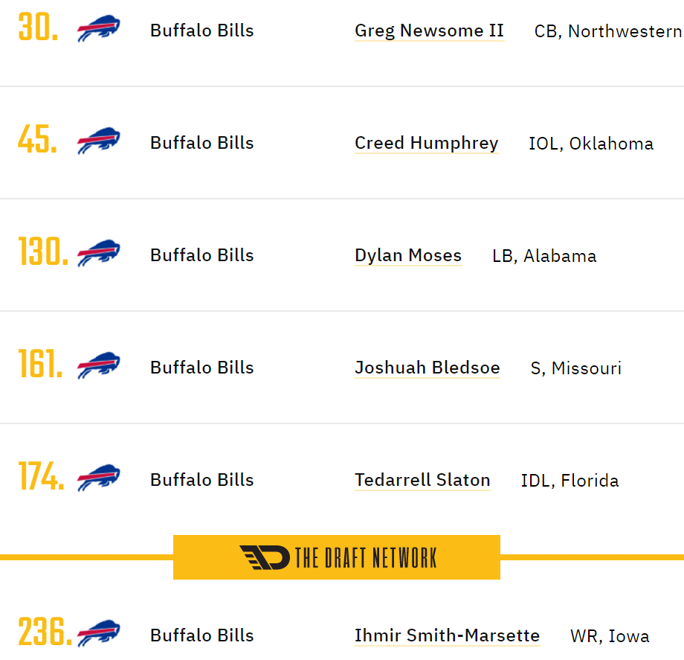Viewport: 684px width, 660px height.
Task: Click the Bills logo beside pick 30
Action: coord(99,28)
